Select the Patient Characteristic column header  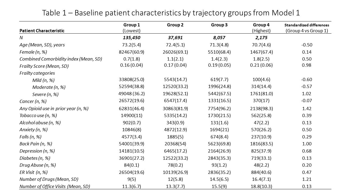(42, 31)
